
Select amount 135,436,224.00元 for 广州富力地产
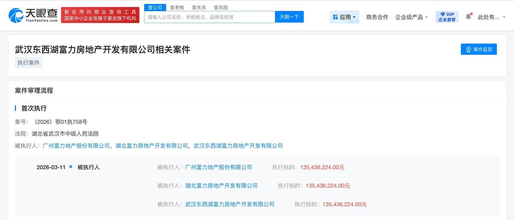click(x=322, y=167)
